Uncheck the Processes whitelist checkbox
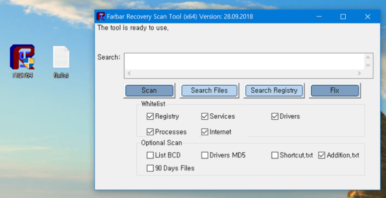Viewport: 386px width, 198px height. point(150,132)
